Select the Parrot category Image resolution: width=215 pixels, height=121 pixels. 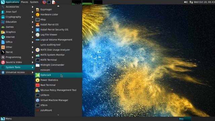17,52
